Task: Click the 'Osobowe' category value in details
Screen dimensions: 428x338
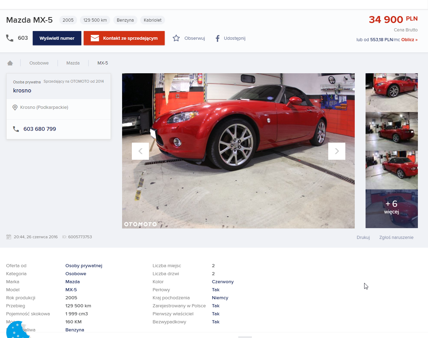Action: click(x=76, y=274)
